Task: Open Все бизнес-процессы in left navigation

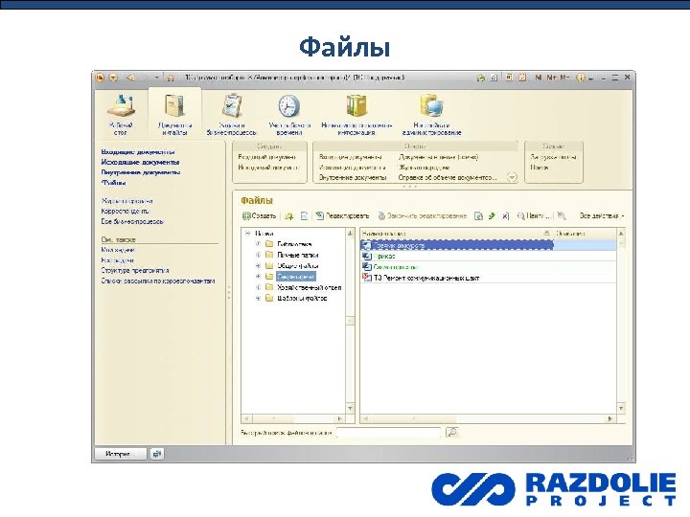Action: coord(132,221)
